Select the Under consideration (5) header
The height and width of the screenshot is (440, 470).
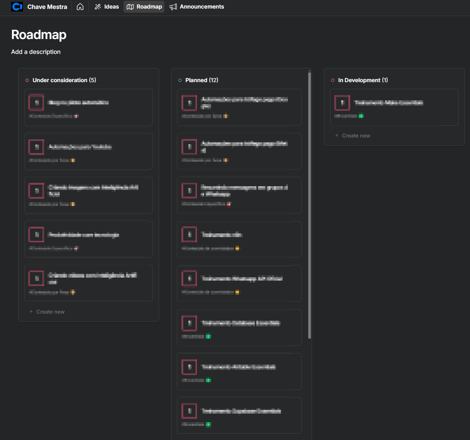[x=64, y=80]
